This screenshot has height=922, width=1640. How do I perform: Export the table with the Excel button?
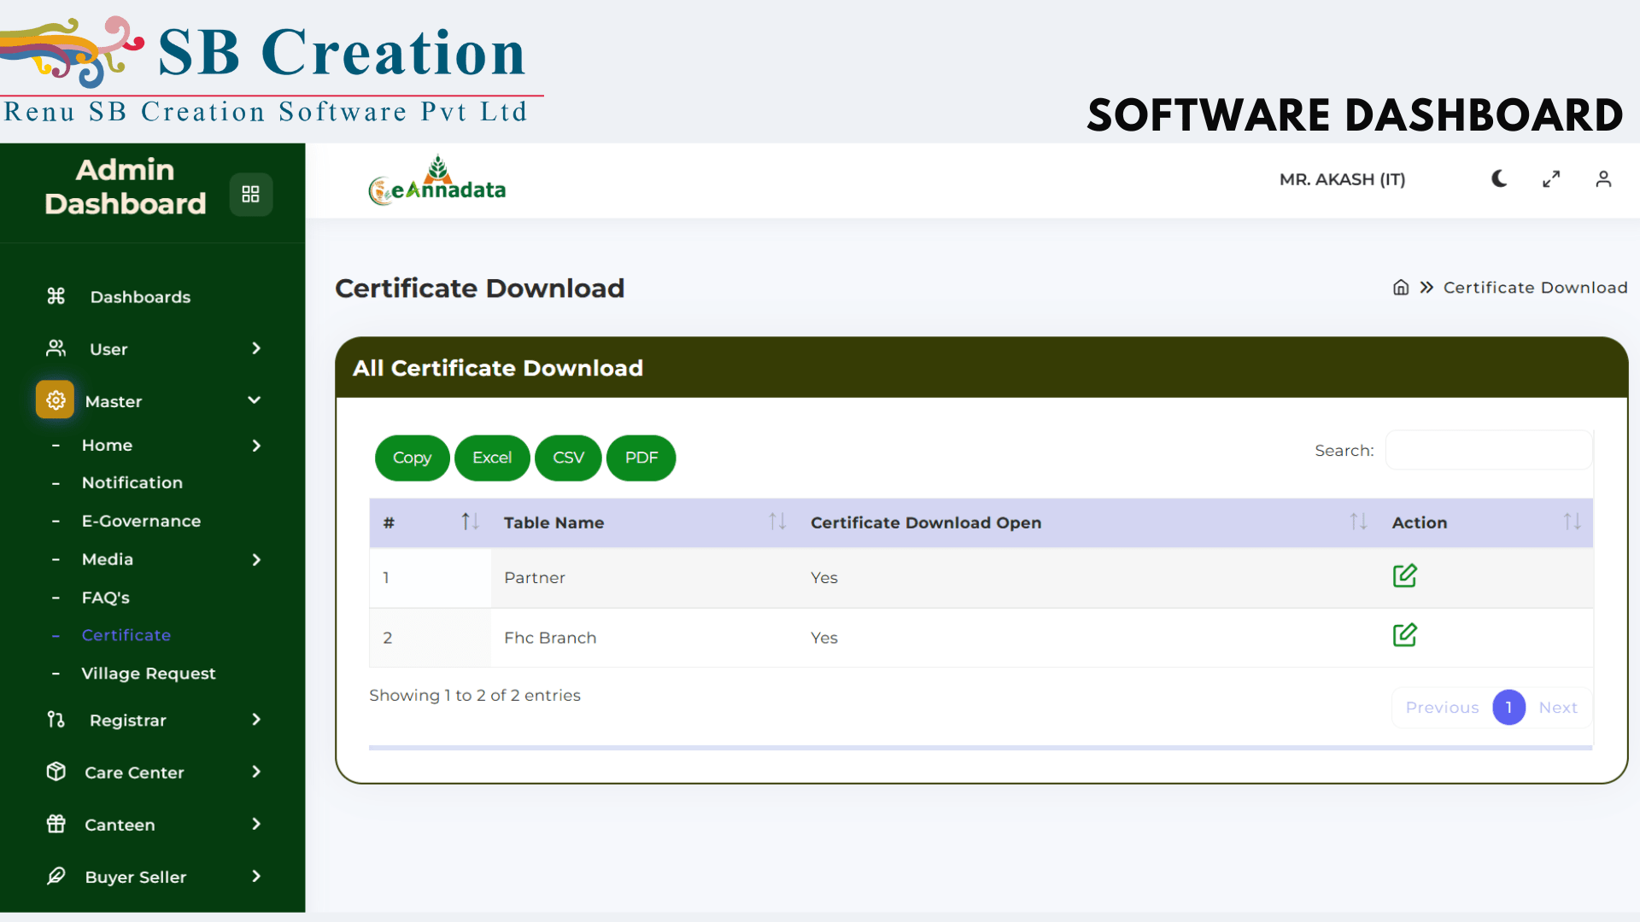pyautogui.click(x=492, y=458)
